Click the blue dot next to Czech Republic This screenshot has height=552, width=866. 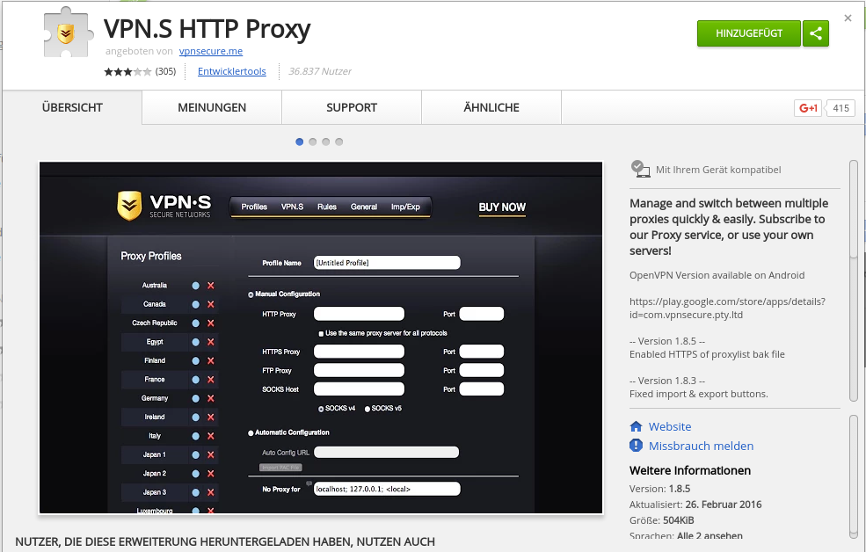click(195, 323)
